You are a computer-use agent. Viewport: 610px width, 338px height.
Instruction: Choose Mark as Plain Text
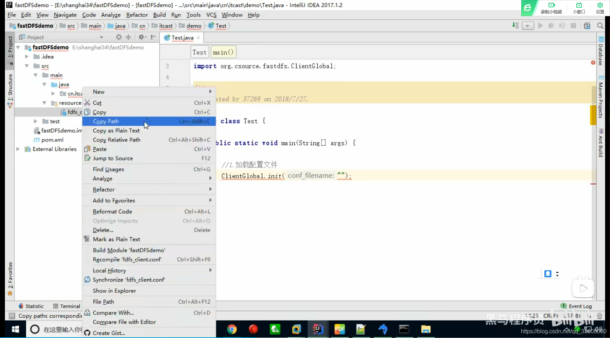(149, 239)
